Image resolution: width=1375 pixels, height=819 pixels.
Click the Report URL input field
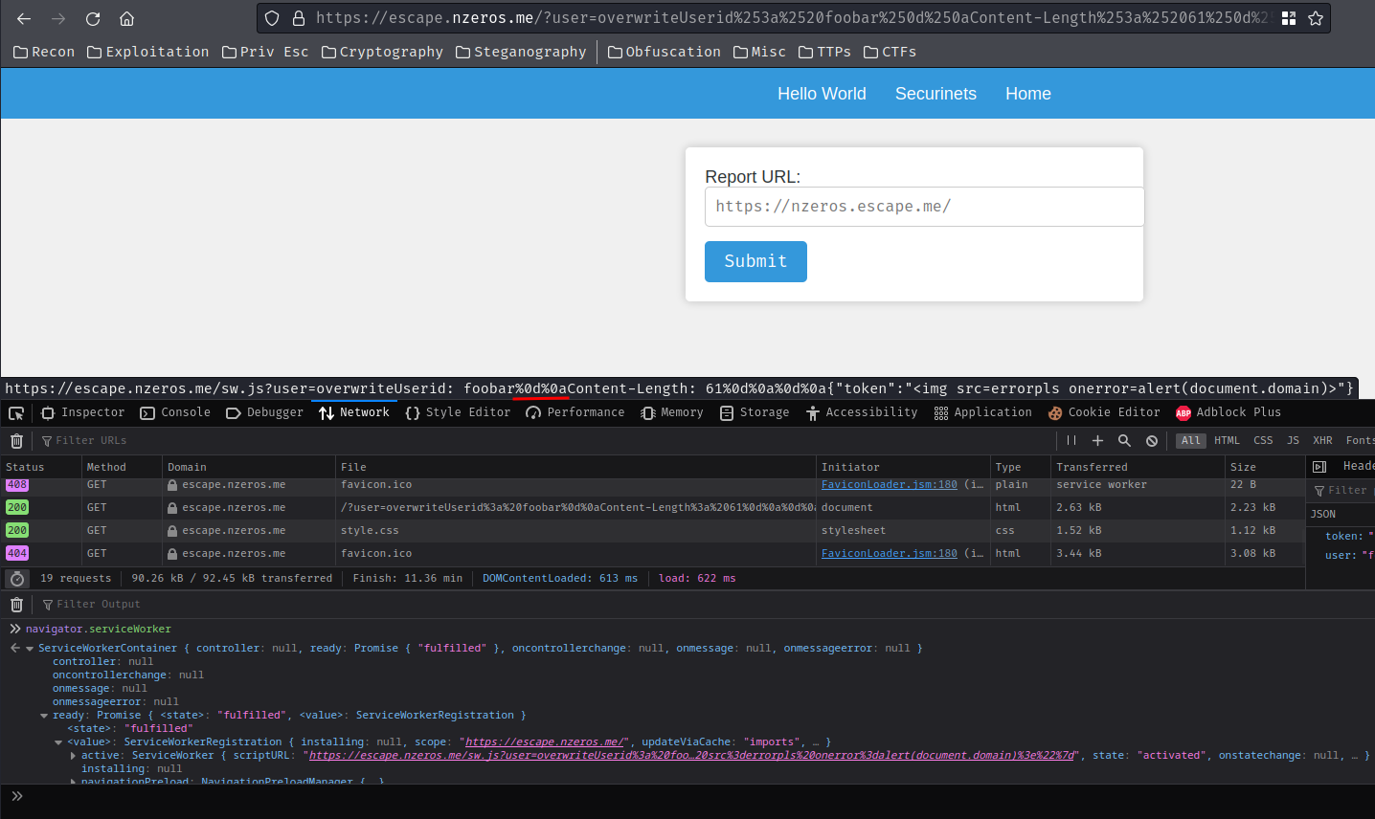pyautogui.click(x=924, y=207)
